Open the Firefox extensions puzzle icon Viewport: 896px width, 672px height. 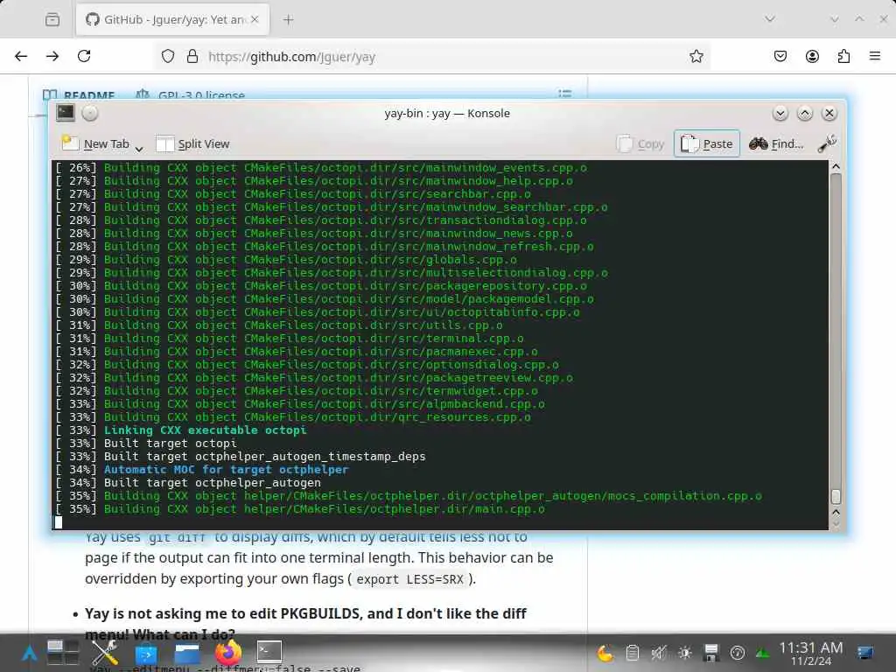[x=843, y=56]
